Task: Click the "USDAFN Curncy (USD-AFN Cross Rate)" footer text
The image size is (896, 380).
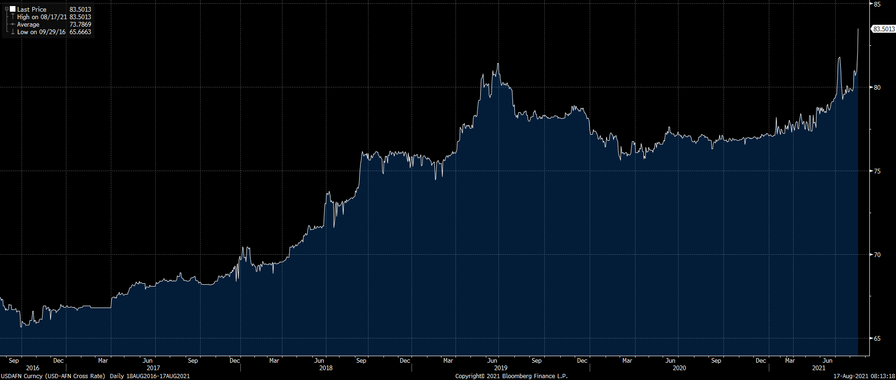Action: [53, 376]
